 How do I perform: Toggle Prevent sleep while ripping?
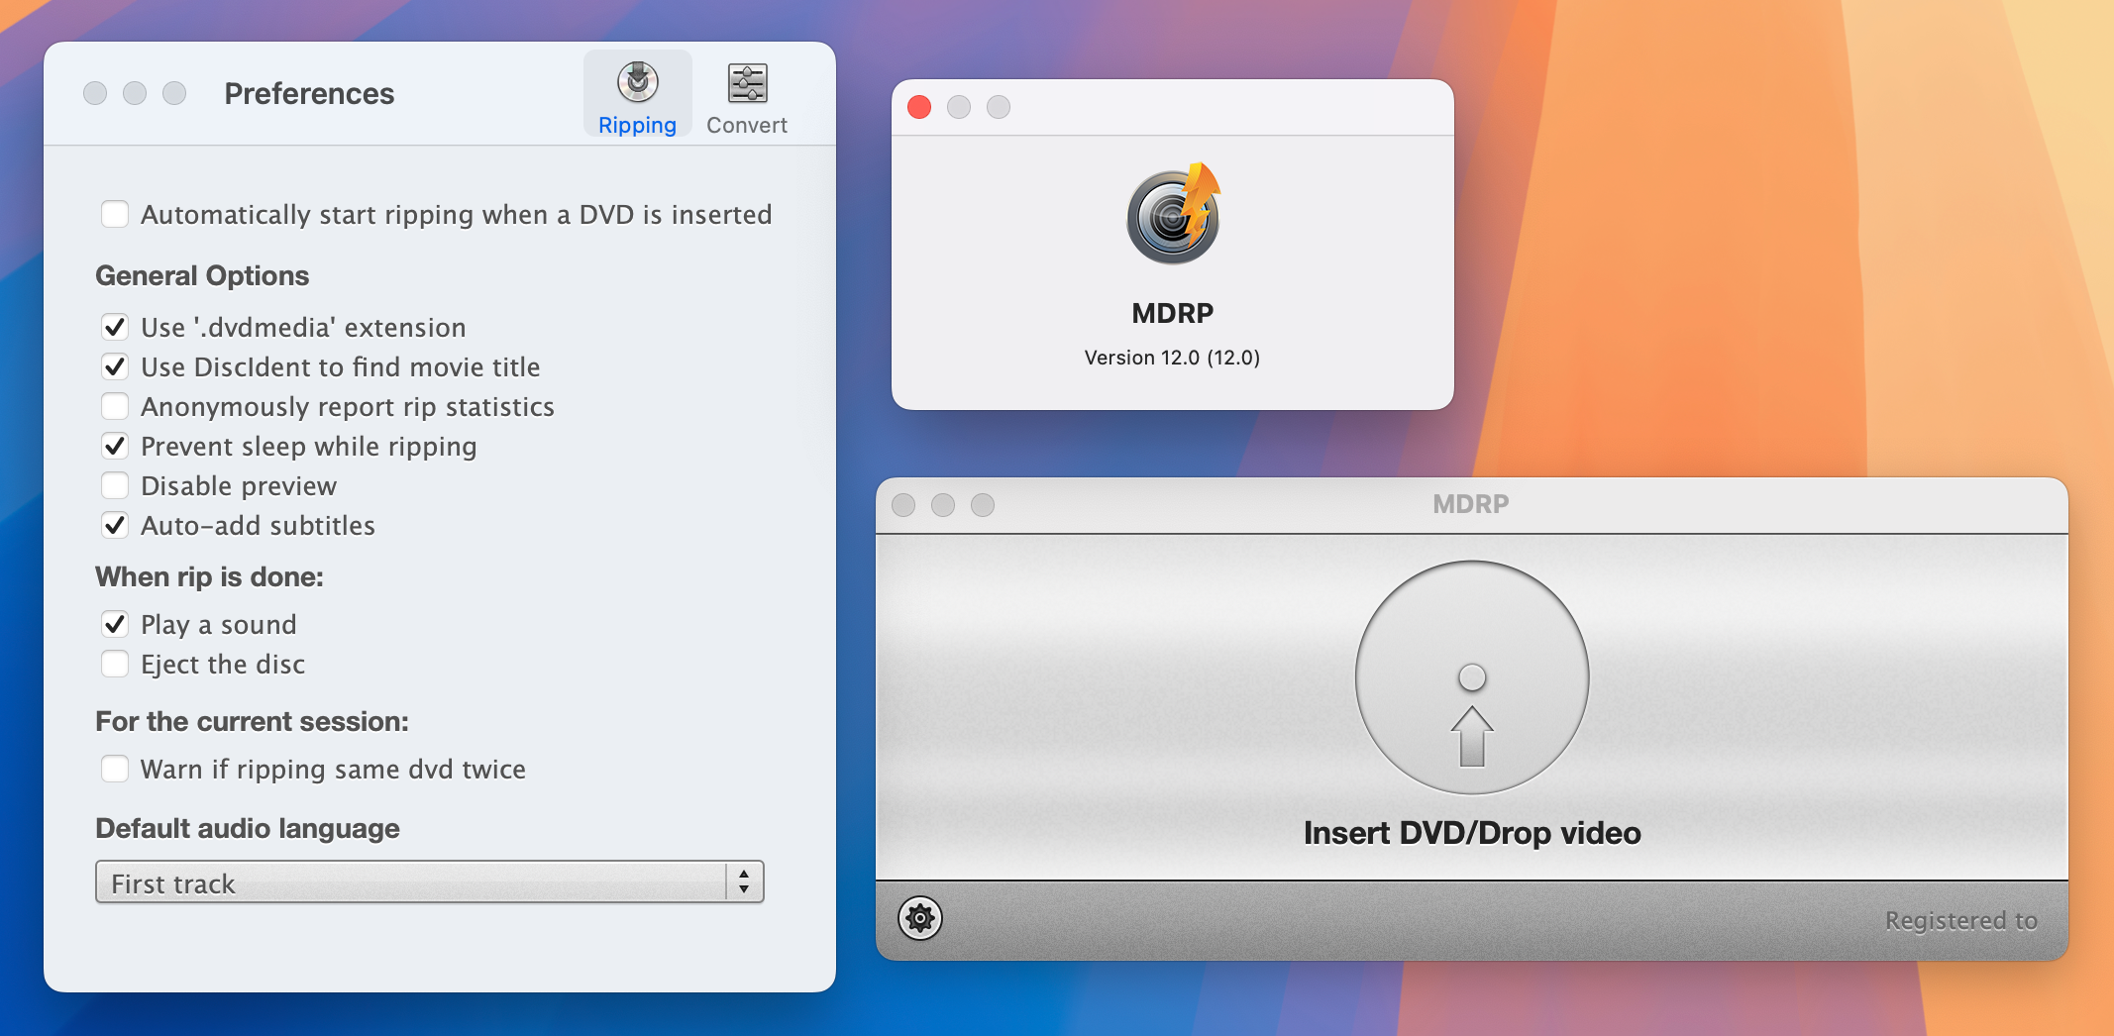click(x=115, y=446)
